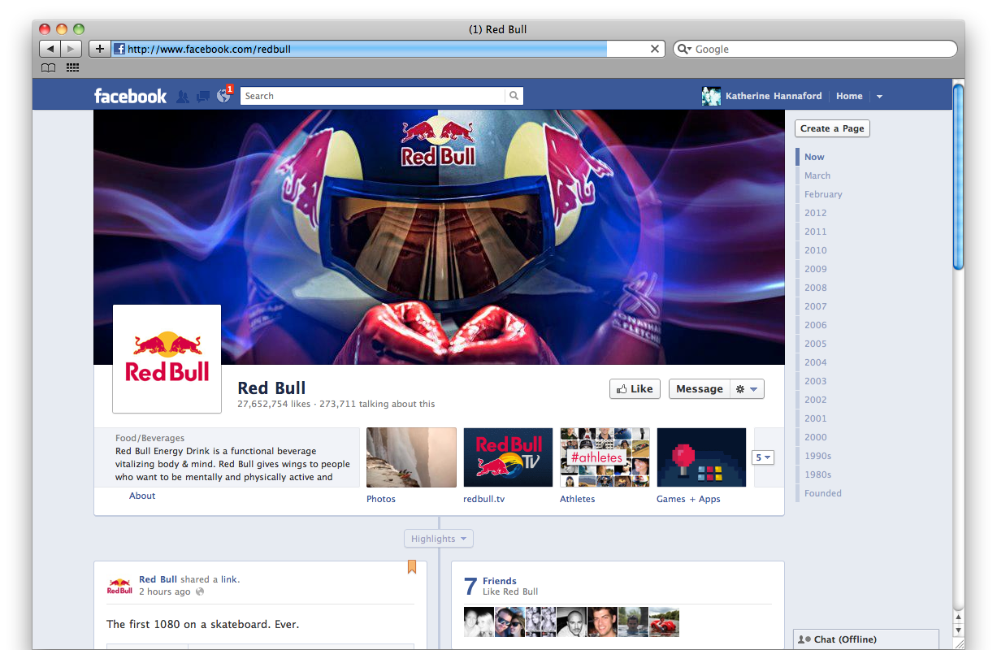Open the redbull.tv app thumbnail

pyautogui.click(x=508, y=457)
